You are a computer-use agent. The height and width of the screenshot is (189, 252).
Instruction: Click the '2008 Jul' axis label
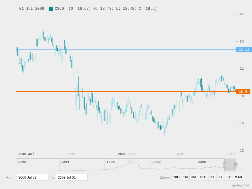(26, 154)
